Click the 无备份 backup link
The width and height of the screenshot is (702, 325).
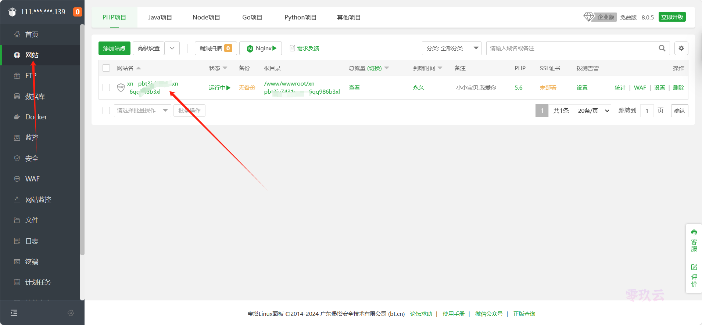pyautogui.click(x=247, y=87)
